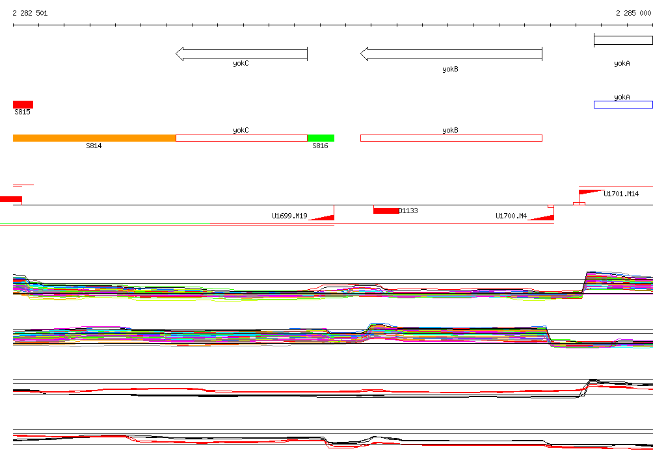Click the blue-outlined yokA rectangle
This screenshot has height=464, width=666.
click(623, 105)
